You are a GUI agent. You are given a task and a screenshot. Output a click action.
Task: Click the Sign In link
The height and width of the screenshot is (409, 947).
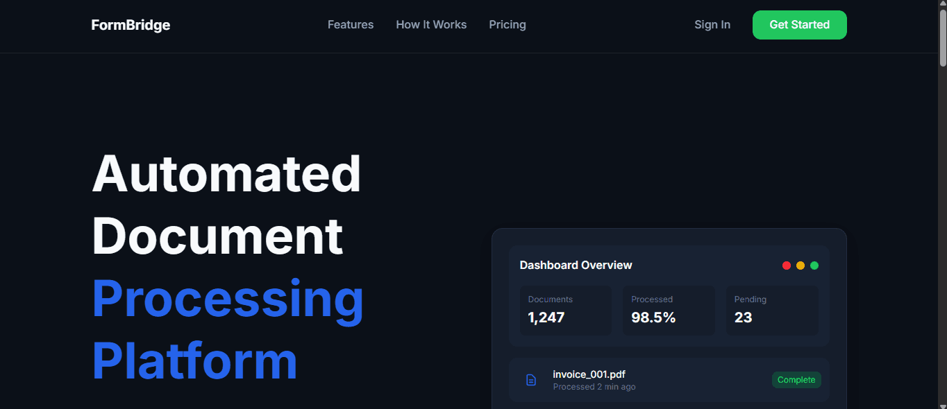[x=712, y=25]
